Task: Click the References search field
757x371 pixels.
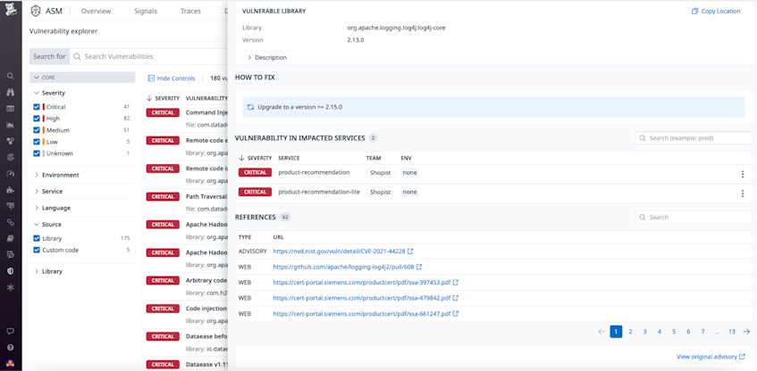Action: (694, 218)
